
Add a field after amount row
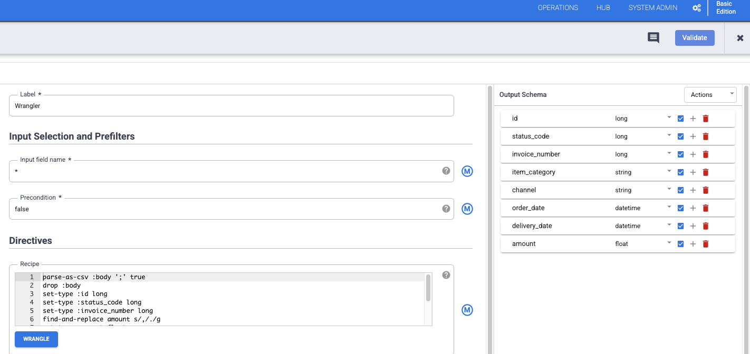[693, 244]
